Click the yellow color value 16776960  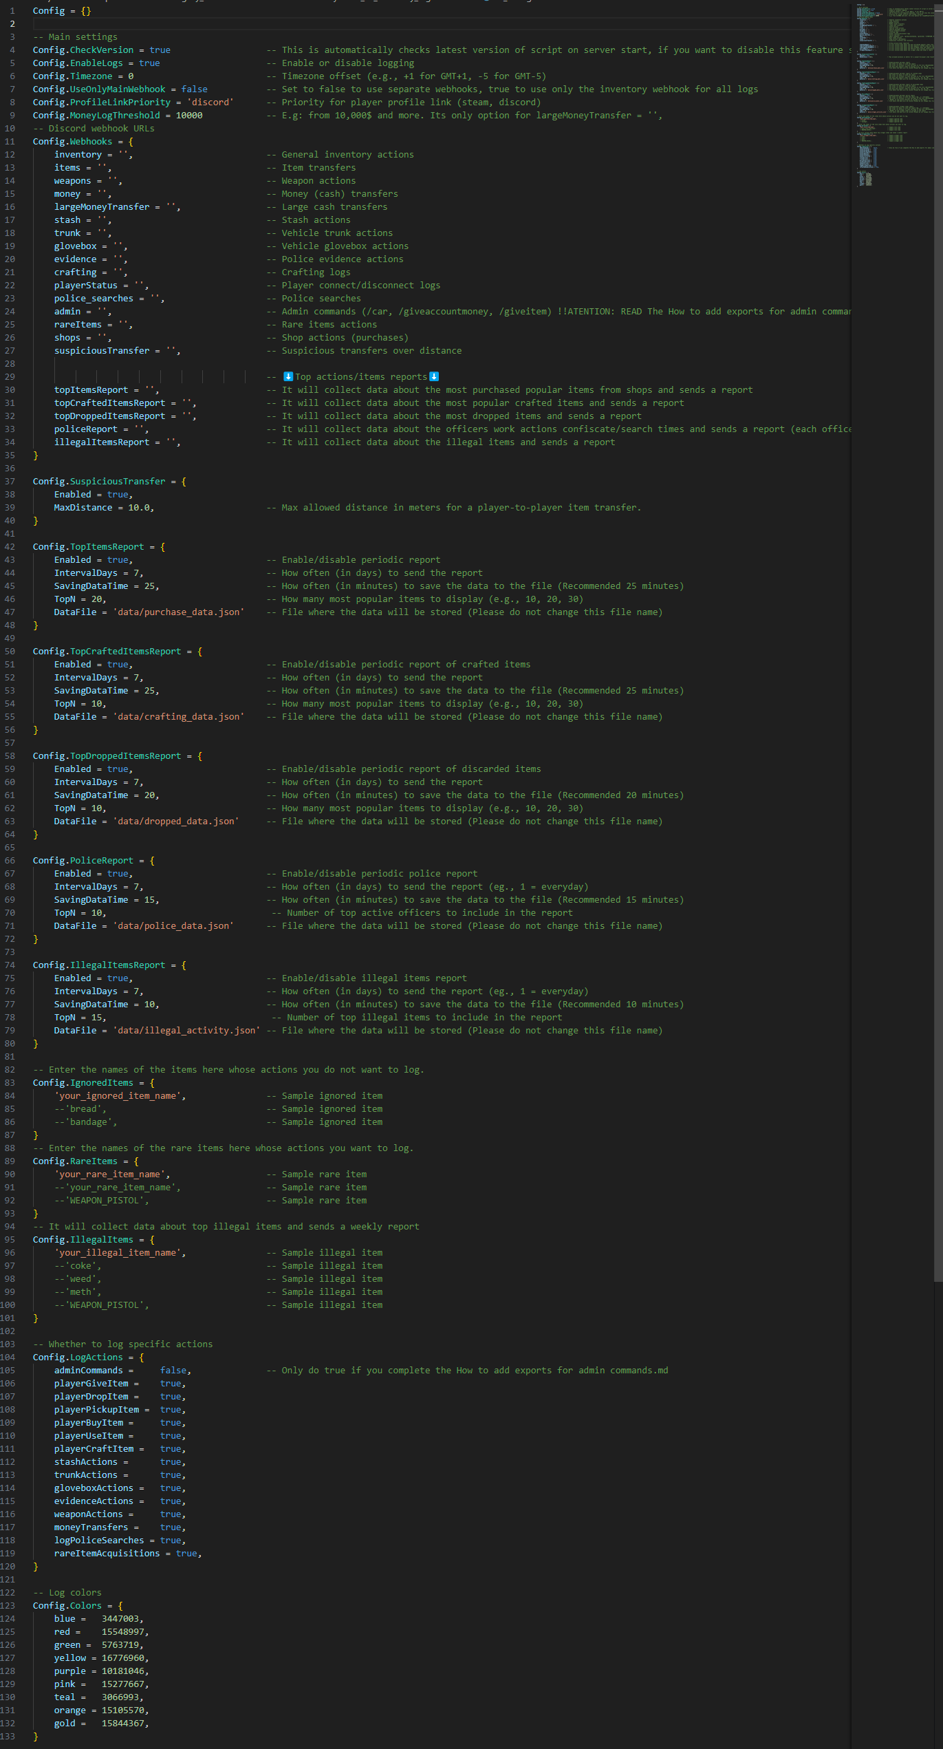tap(123, 1657)
